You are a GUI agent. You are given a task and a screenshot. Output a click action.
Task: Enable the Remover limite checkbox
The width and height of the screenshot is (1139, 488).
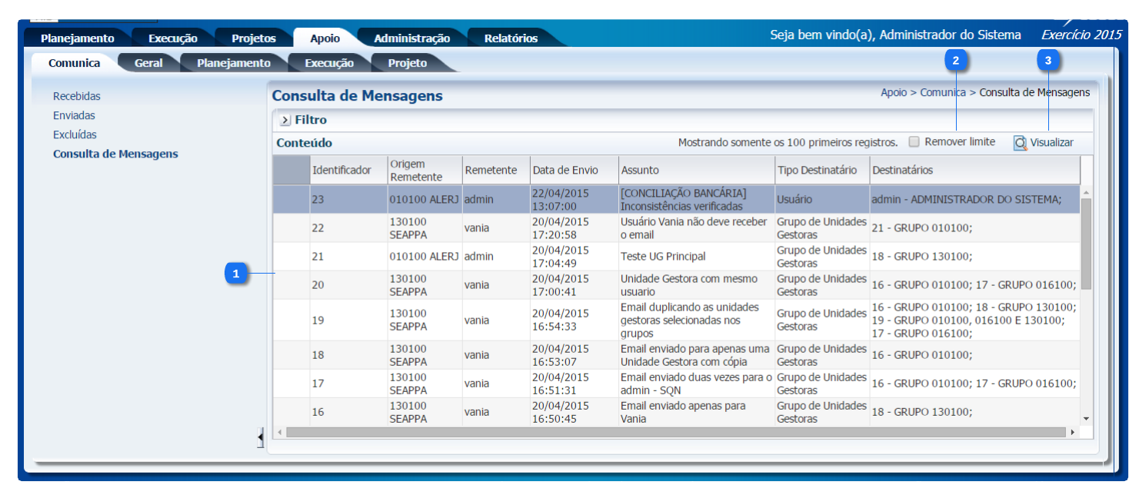pyautogui.click(x=914, y=142)
